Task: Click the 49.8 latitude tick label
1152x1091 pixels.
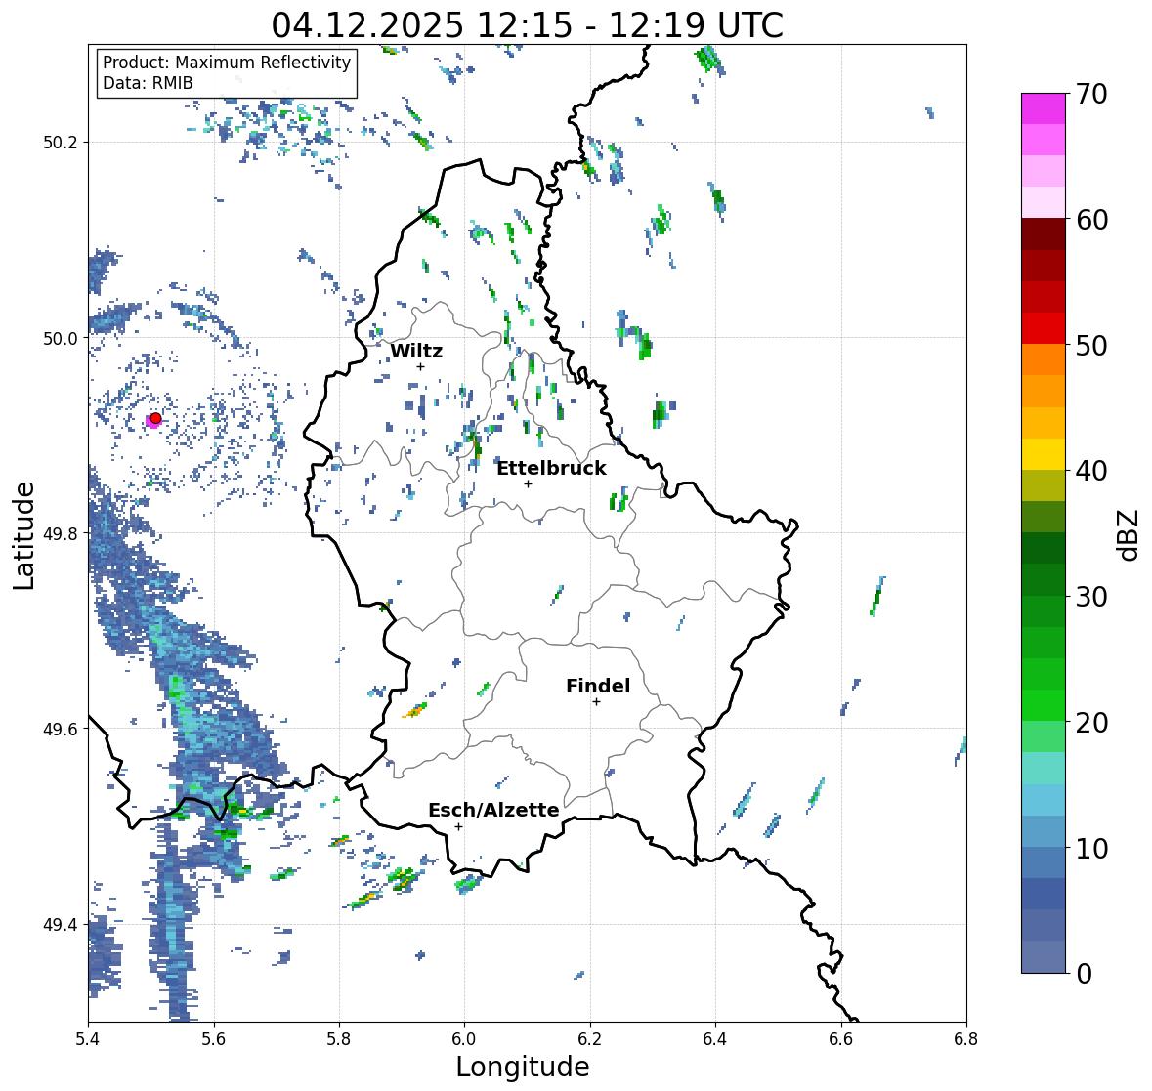Action: coord(61,533)
